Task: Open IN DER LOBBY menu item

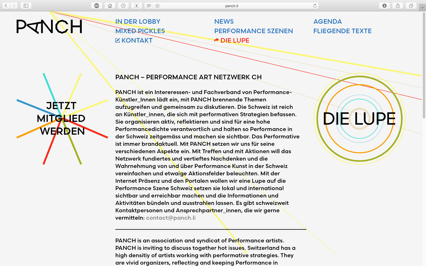Action: (x=138, y=22)
